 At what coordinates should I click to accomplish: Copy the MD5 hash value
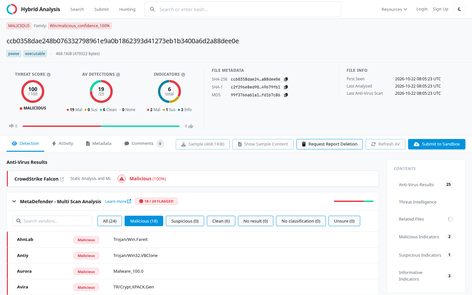[286, 95]
